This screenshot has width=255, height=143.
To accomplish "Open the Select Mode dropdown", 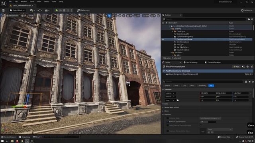I will click(17, 10).
